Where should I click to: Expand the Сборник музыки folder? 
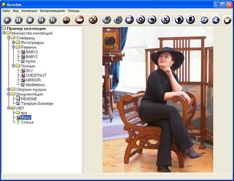coord(9,89)
